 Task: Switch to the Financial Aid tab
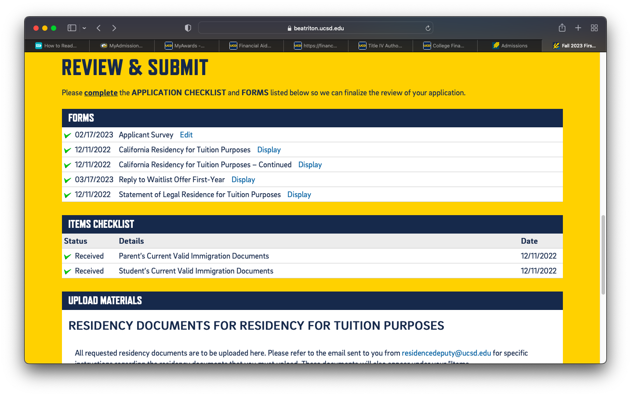(251, 46)
